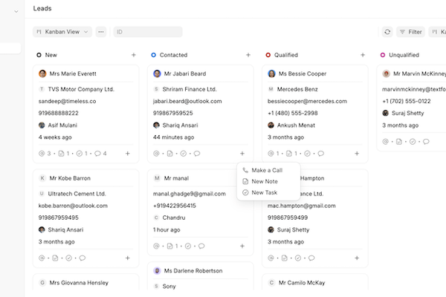Click tasks icon on Jabari Beard card

(x=184, y=154)
